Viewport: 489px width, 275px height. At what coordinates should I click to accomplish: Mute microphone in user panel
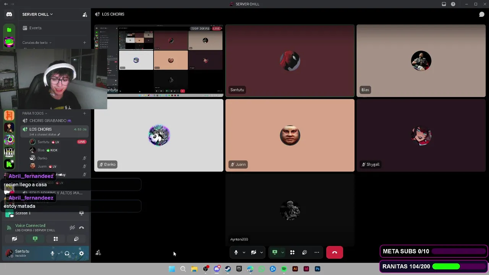(x=52, y=253)
